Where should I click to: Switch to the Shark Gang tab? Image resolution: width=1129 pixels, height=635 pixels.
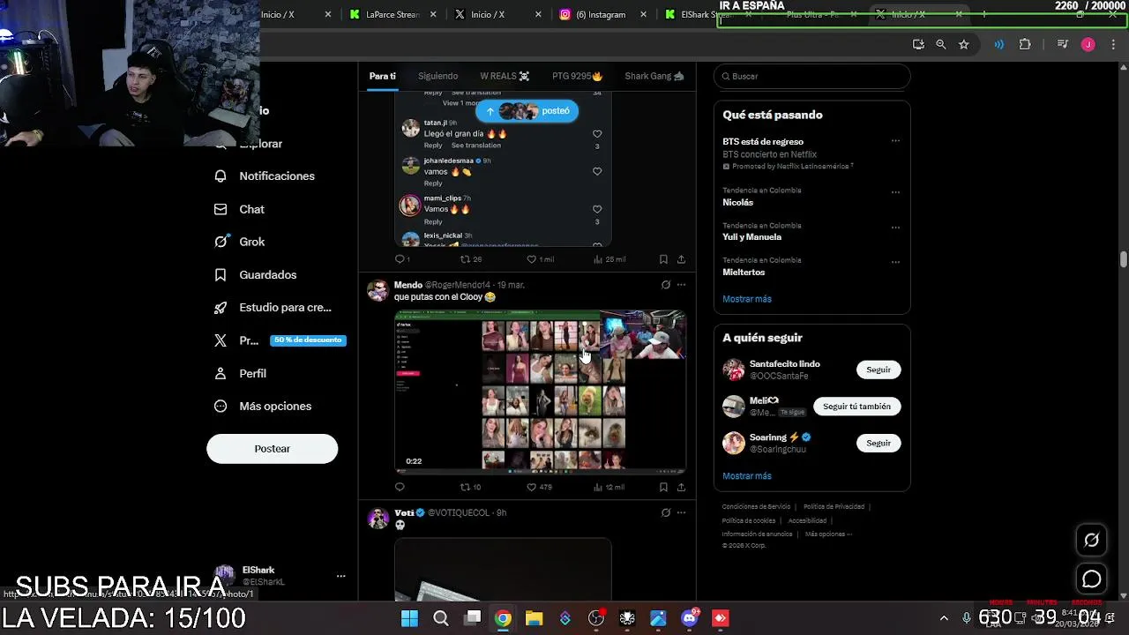654,76
